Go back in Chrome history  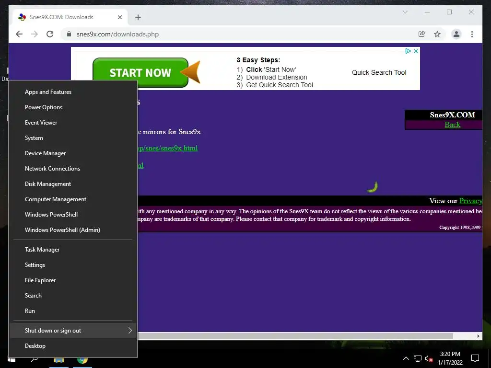[19, 34]
